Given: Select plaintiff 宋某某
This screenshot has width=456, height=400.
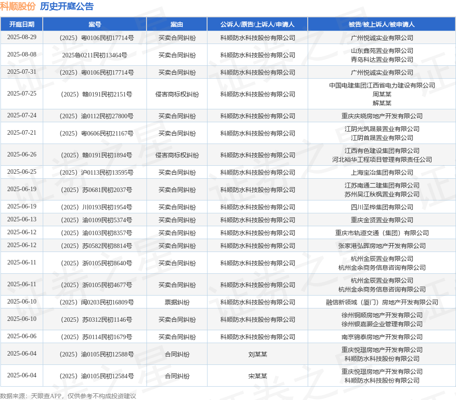Looking at the screenshot, I should [257, 376].
